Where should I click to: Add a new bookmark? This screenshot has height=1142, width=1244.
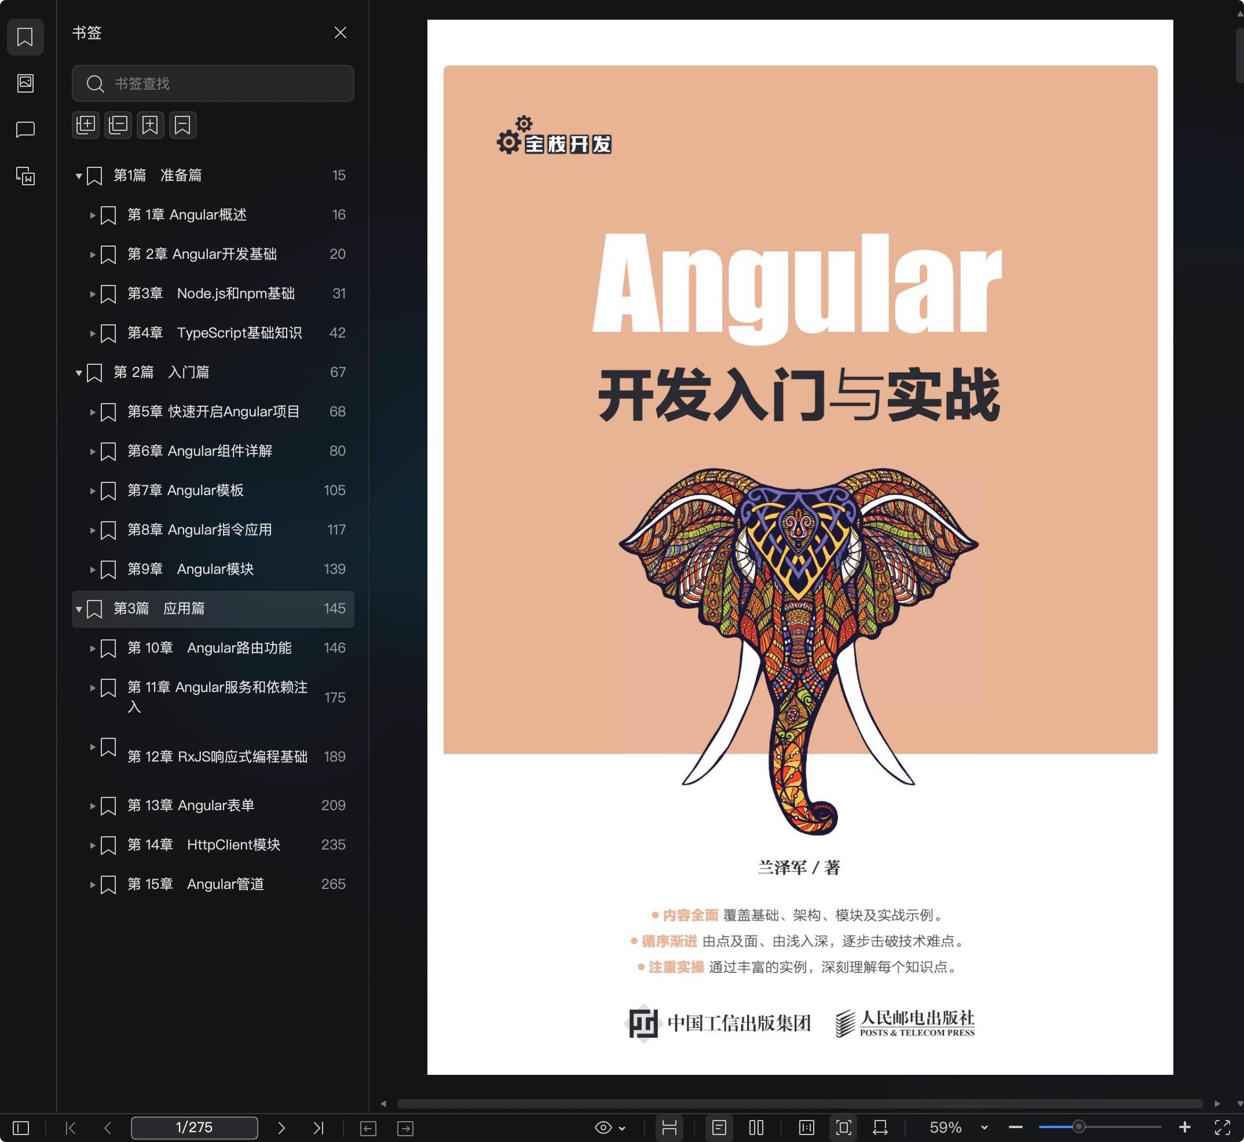point(150,125)
